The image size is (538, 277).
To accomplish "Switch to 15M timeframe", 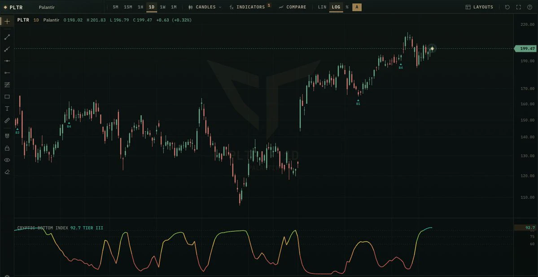I will pyautogui.click(x=128, y=7).
